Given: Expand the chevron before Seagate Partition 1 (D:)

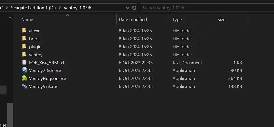Looking at the screenshot, I should coord(7,8).
